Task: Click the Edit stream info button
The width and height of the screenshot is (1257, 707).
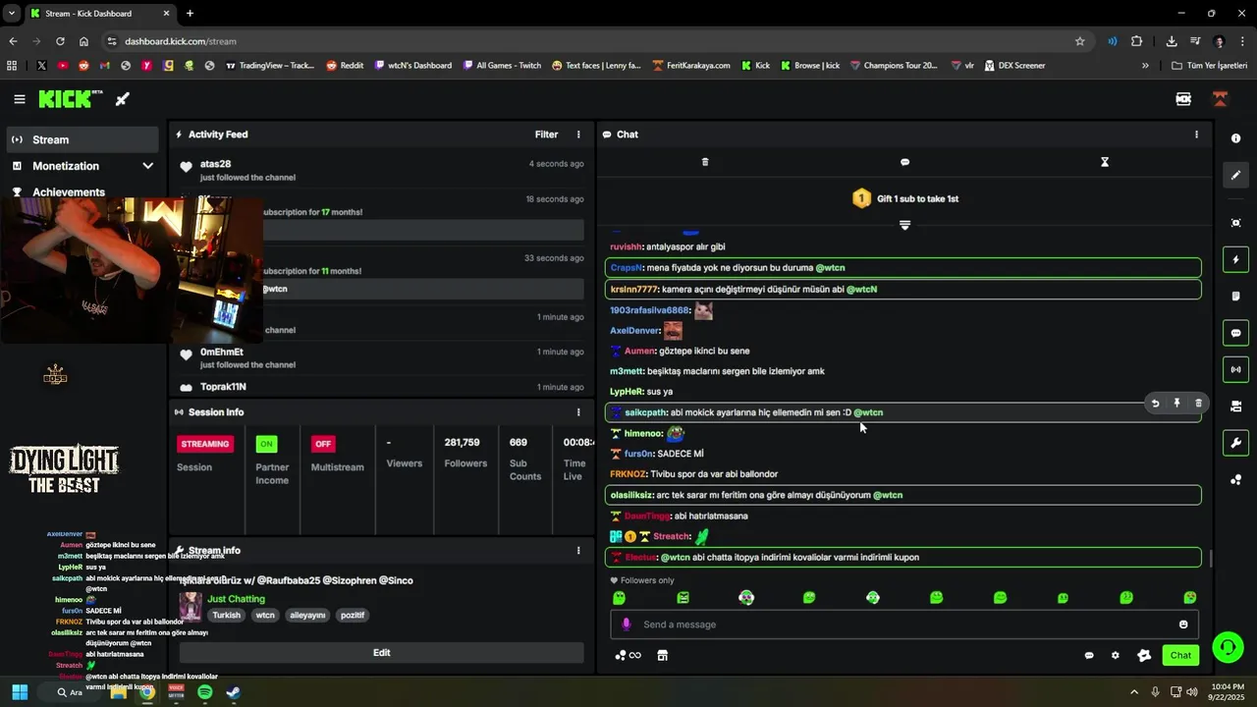Action: click(381, 652)
